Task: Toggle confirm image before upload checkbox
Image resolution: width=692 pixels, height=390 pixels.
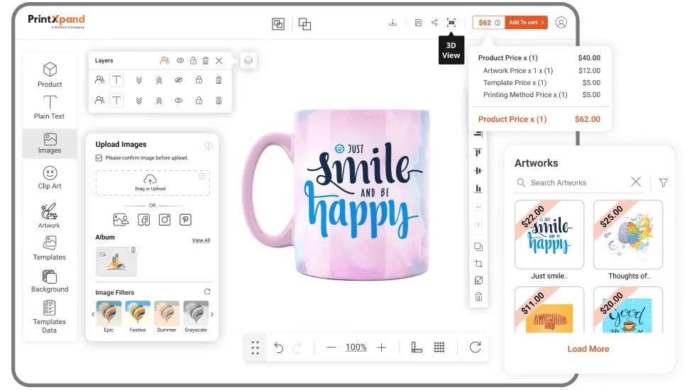Action: click(x=99, y=157)
